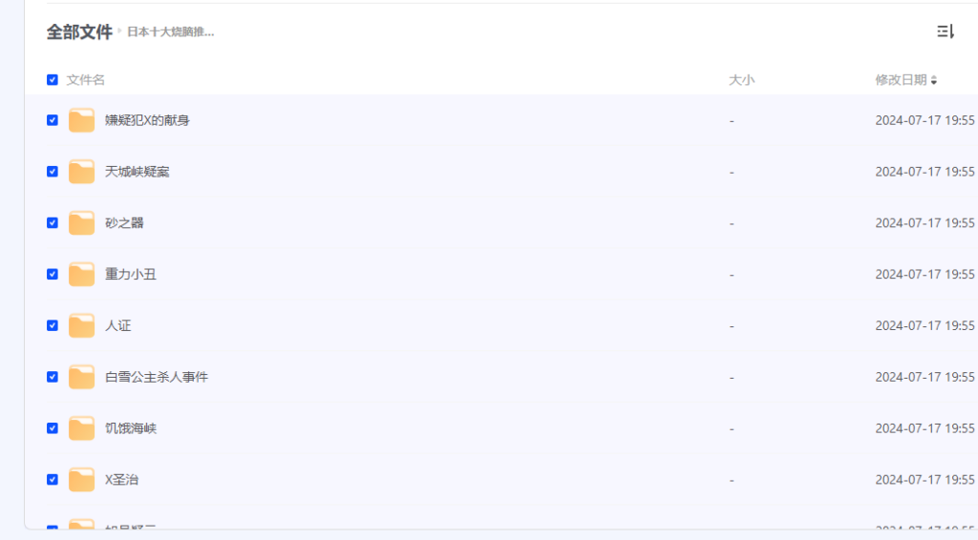Open the 人证 folder icon
Viewport: 978px width, 540px height.
[x=81, y=325]
